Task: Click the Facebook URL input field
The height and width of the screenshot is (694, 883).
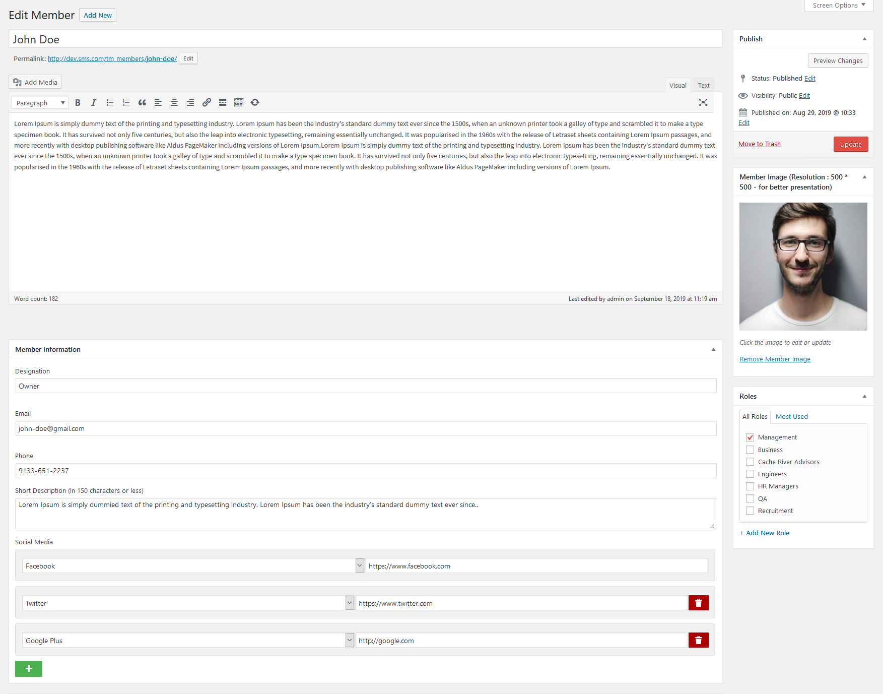Action: click(x=536, y=565)
